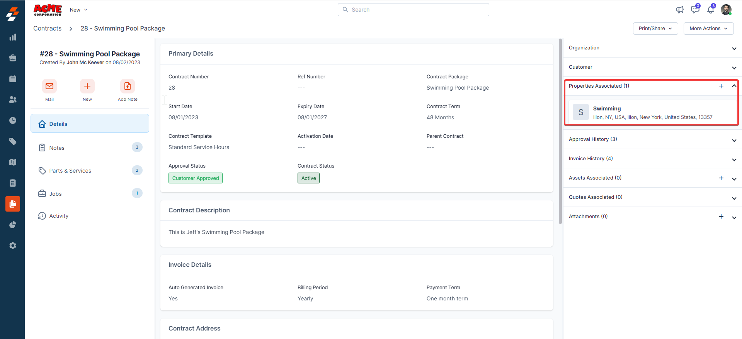Collapse the Properties Associated section

click(x=734, y=86)
